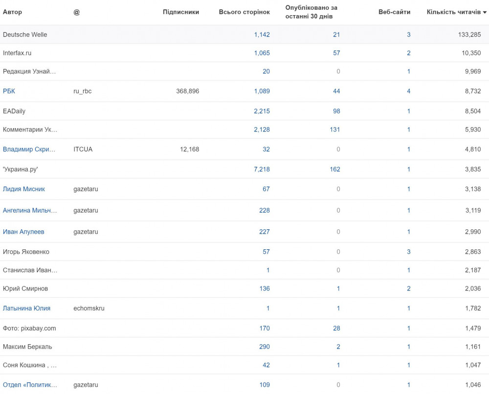Sort table by Автор column header
Viewport: 489px width, 394px height.
click(13, 12)
